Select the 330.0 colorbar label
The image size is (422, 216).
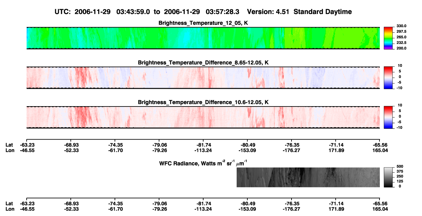(401, 26)
